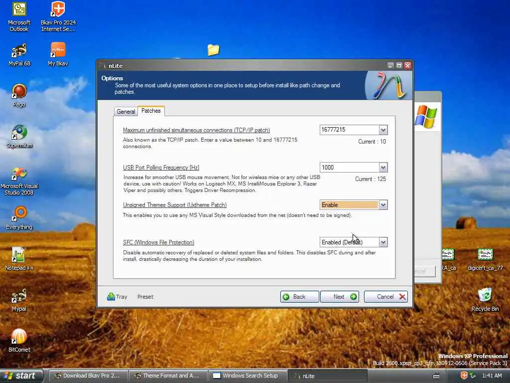This screenshot has height=383, width=510.
Task: Switch to the General tab
Action: pos(126,111)
